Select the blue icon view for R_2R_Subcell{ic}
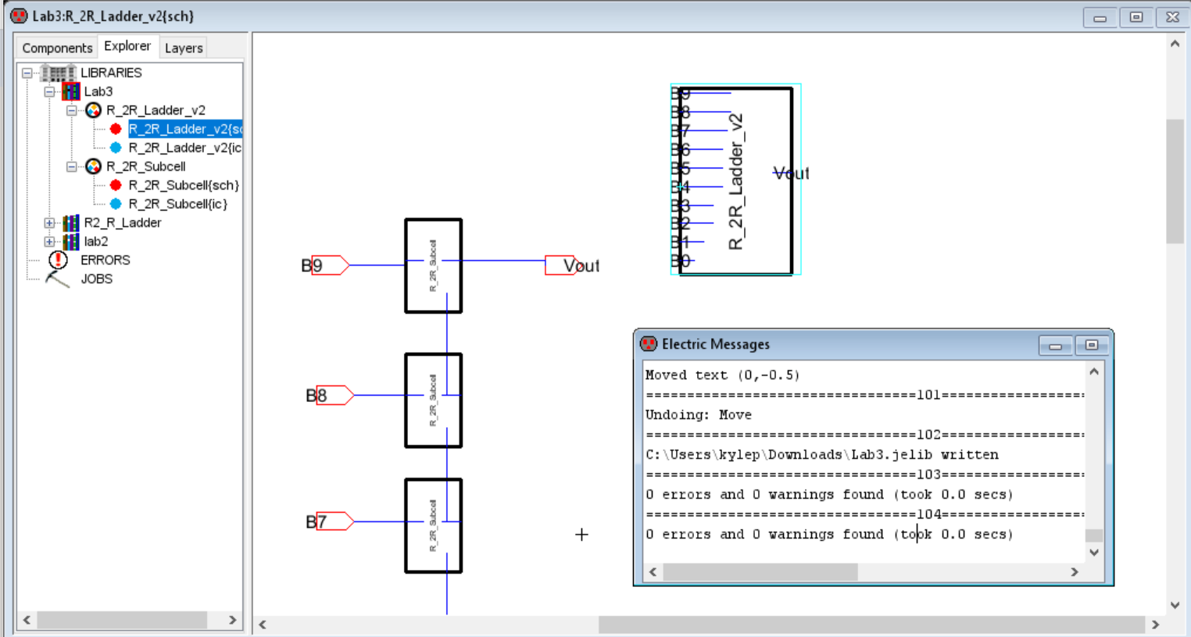This screenshot has height=637, width=1191. point(116,204)
